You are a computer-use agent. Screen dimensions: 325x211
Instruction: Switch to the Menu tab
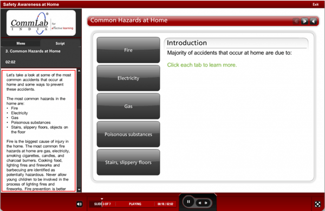[x=21, y=43]
